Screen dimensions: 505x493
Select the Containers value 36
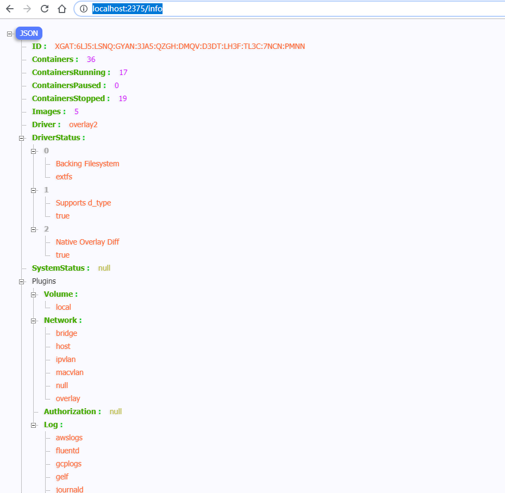(x=91, y=59)
